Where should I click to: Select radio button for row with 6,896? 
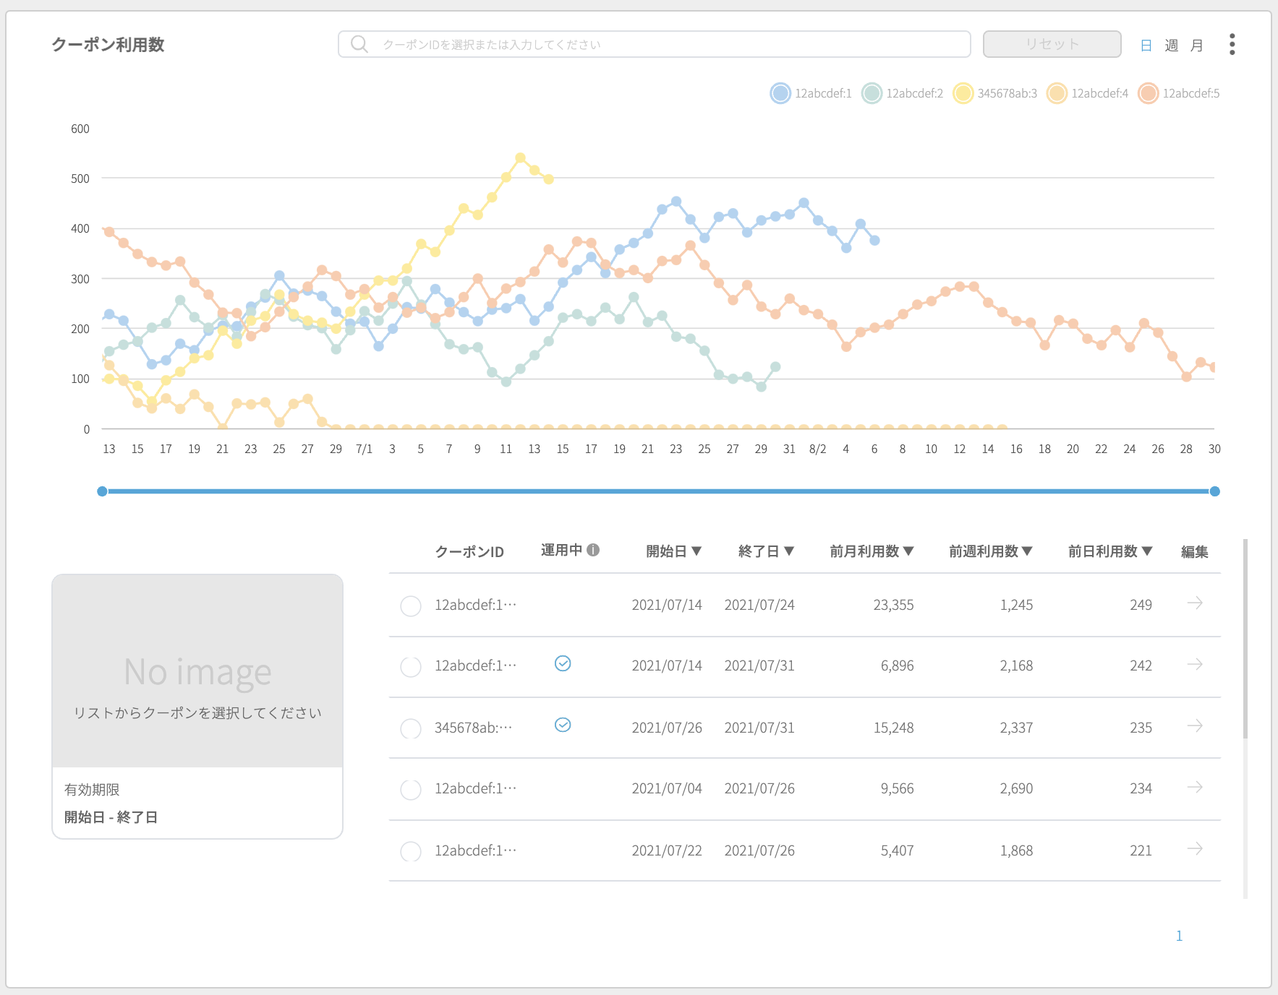pos(411,666)
